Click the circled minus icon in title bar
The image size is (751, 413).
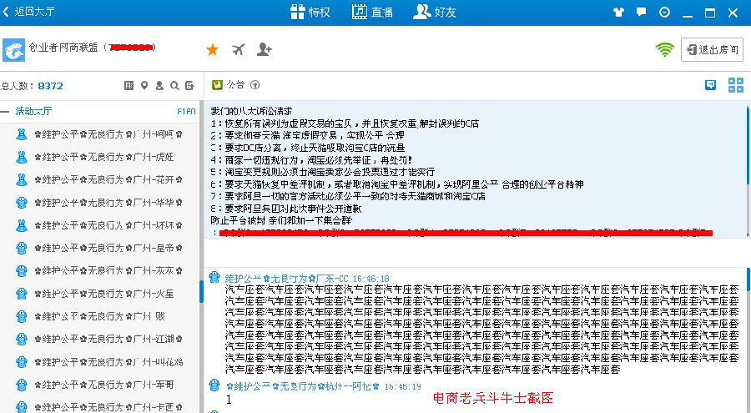coord(664,12)
